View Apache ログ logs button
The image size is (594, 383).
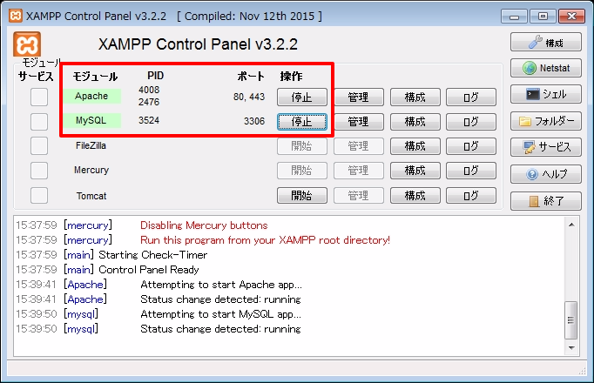pos(471,97)
